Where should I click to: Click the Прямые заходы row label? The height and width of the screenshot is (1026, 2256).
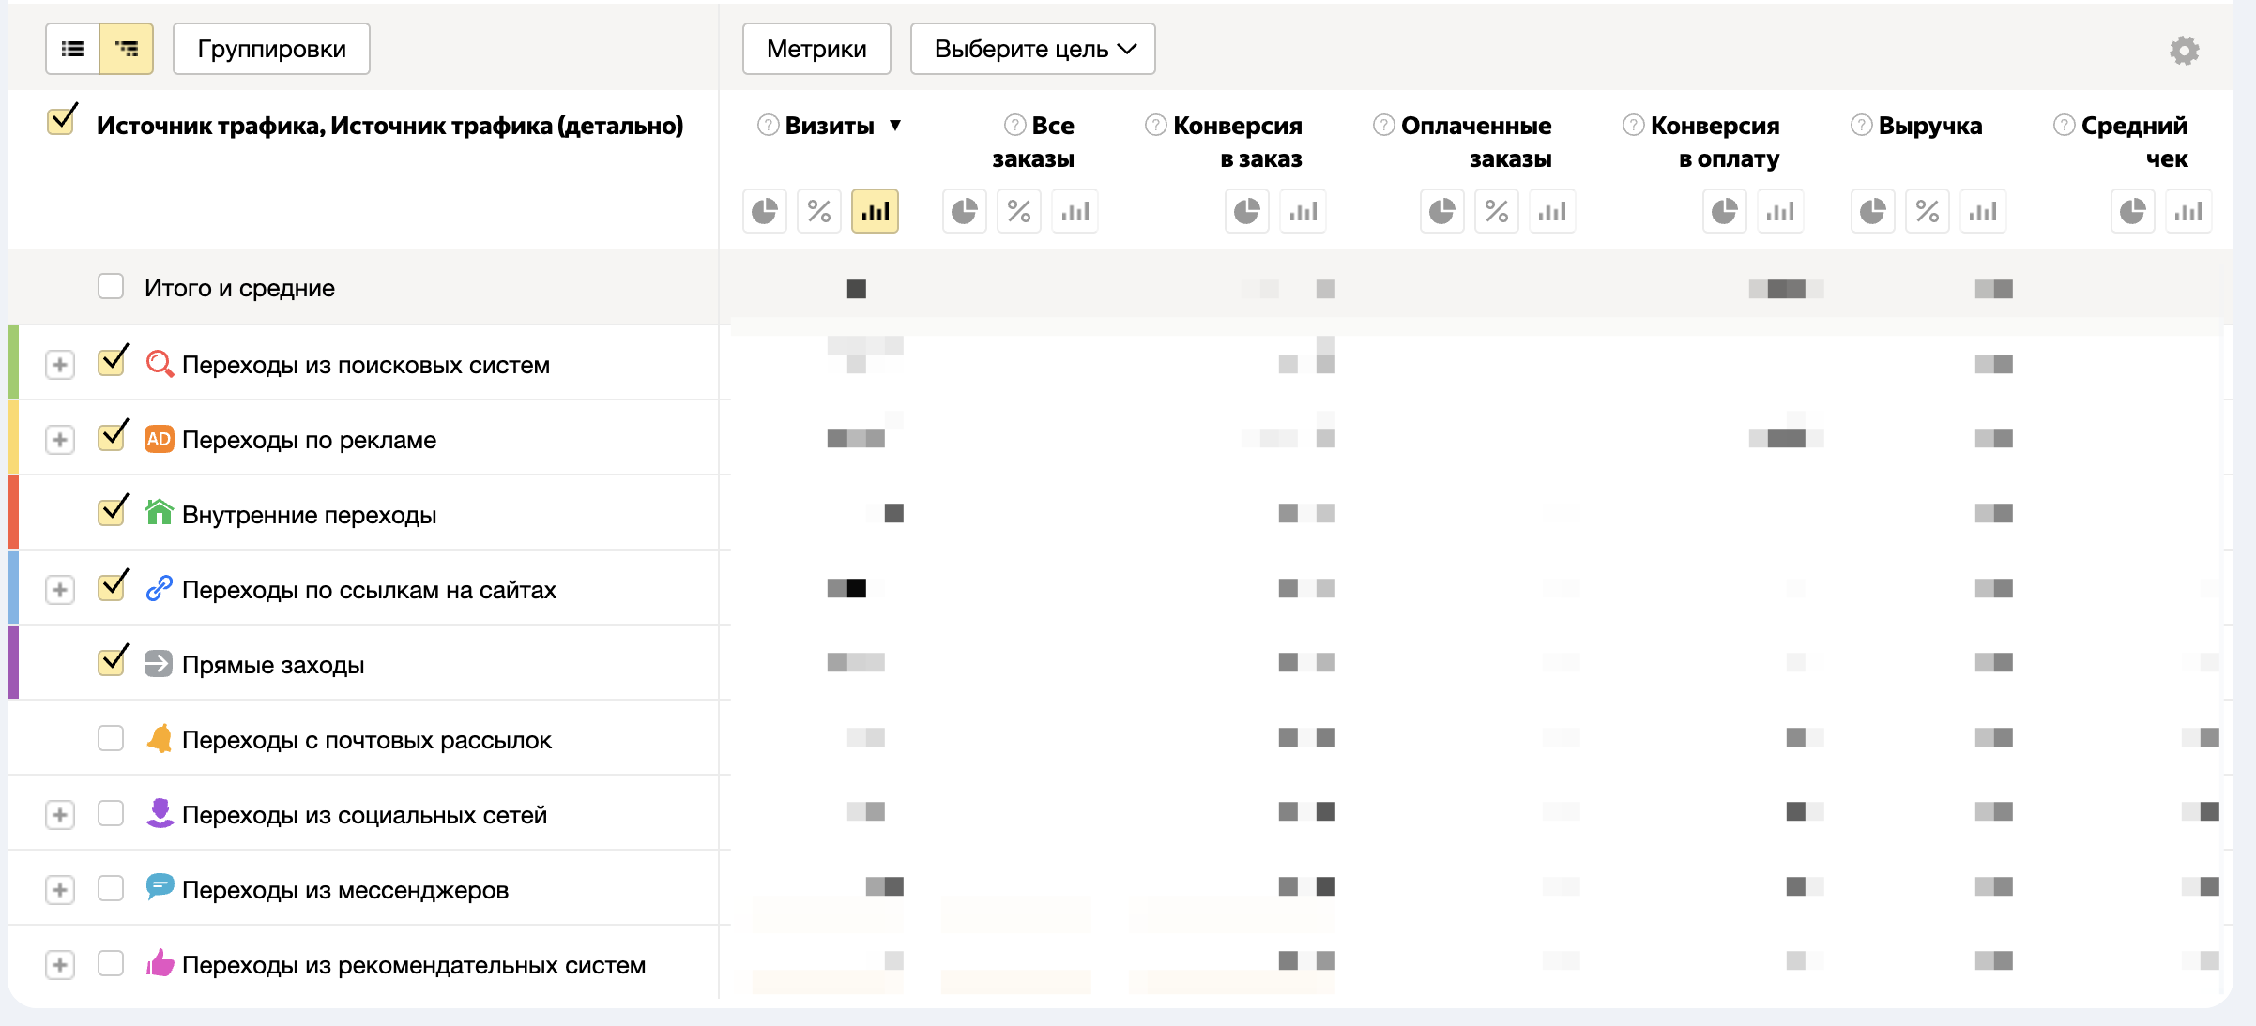pos(273,665)
